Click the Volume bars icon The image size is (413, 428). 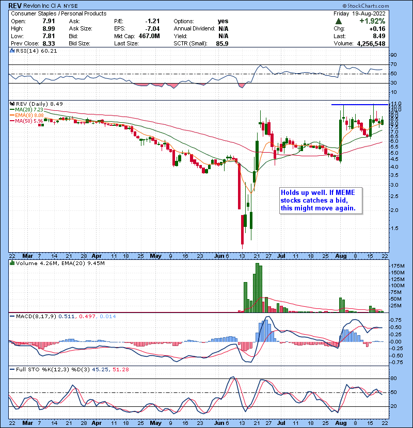pos(12,264)
